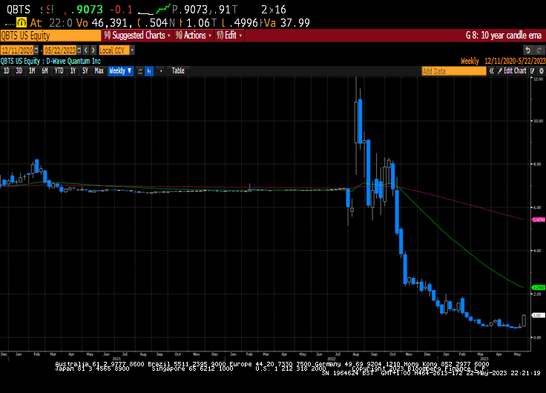Select the 1Y range tab
Viewport: 546px width, 393px height.
click(73, 71)
